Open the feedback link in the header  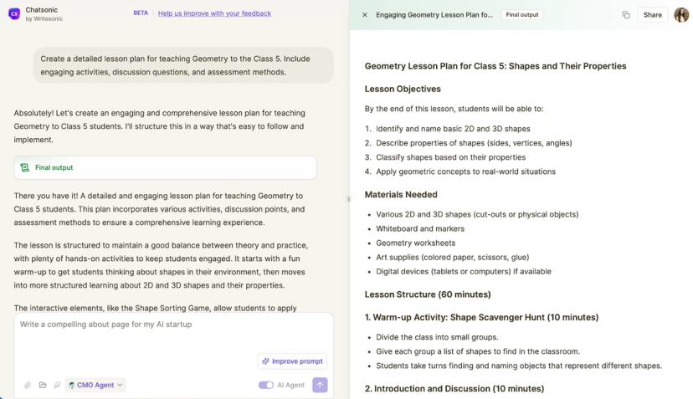pyautogui.click(x=214, y=13)
